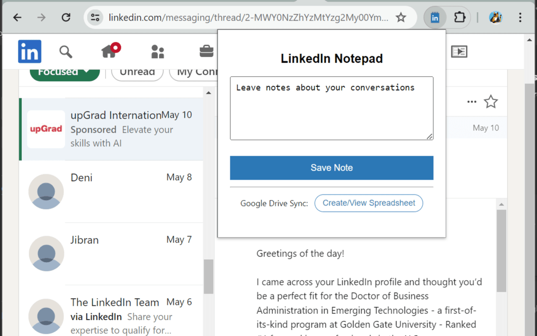Click the LinkedIn Notepad extension icon
This screenshot has width=537, height=336.
pyautogui.click(x=435, y=17)
